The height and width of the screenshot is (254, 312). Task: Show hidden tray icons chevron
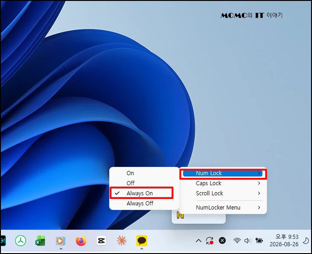click(198, 241)
